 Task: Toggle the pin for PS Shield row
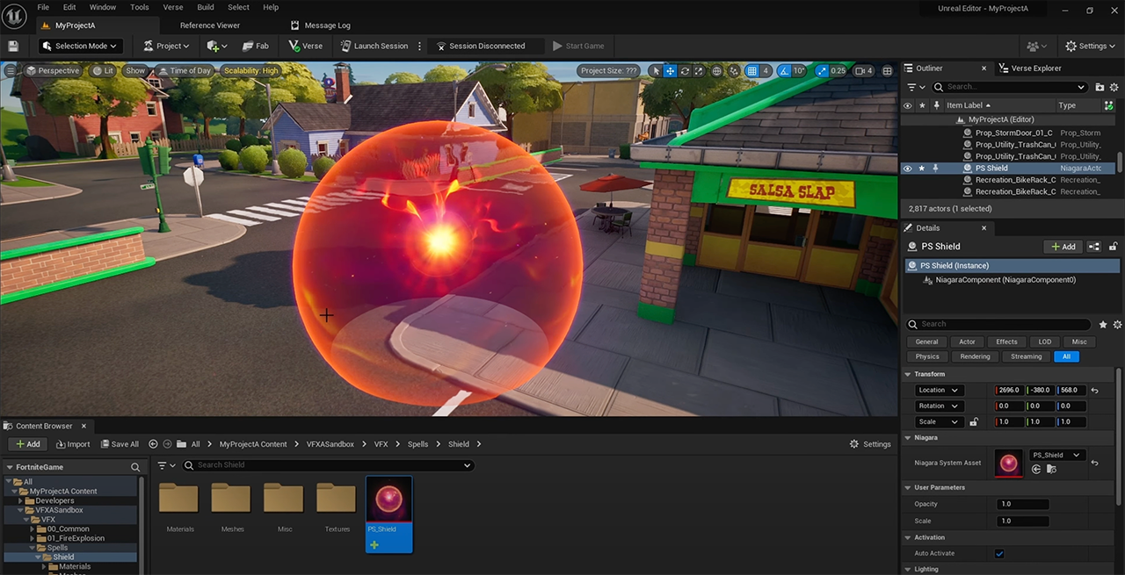coord(936,169)
